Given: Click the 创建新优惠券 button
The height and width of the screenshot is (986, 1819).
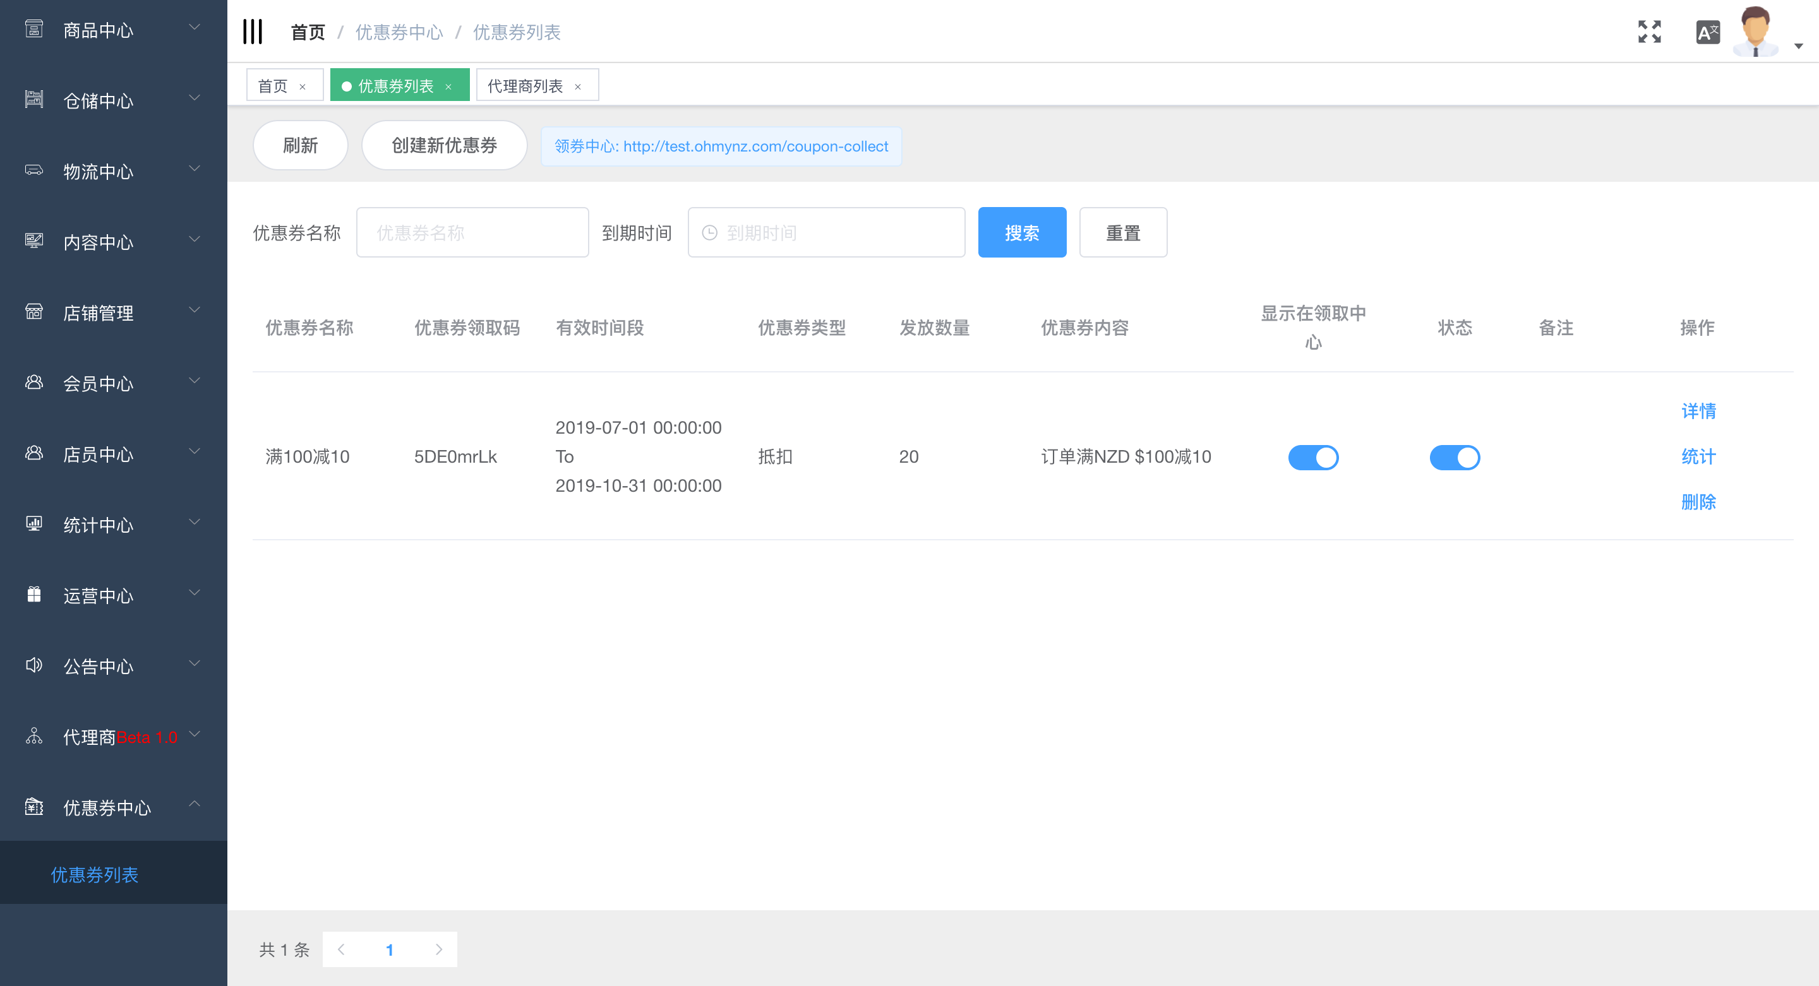Looking at the screenshot, I should point(444,145).
